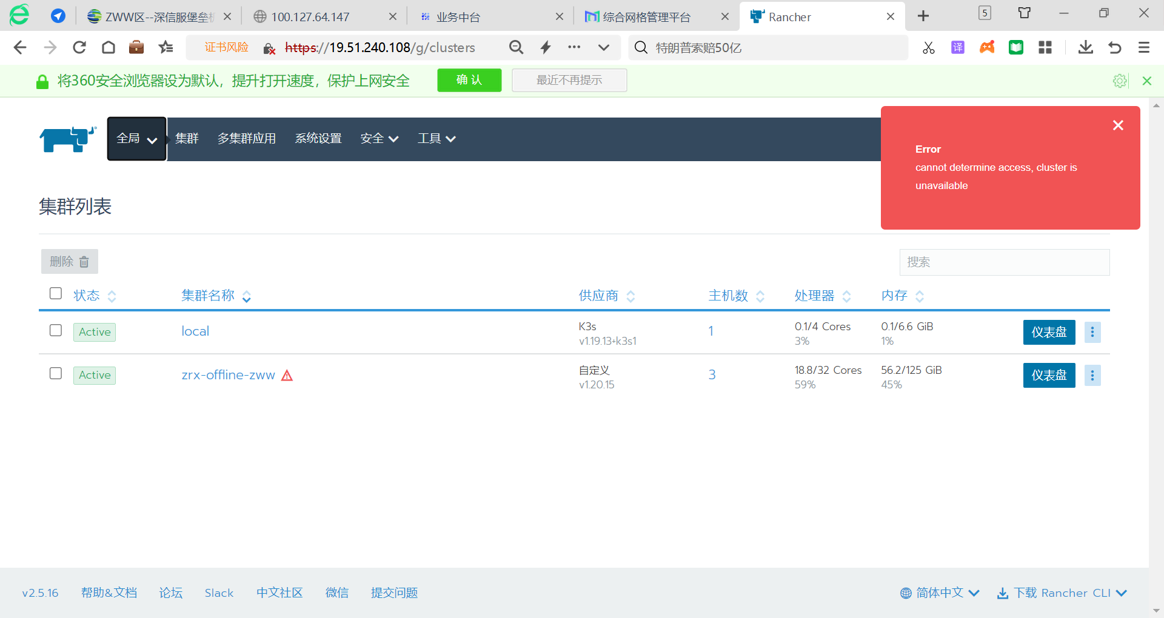
Task: Click 仪表盘 button for zrx-offline-zww
Action: coord(1049,376)
